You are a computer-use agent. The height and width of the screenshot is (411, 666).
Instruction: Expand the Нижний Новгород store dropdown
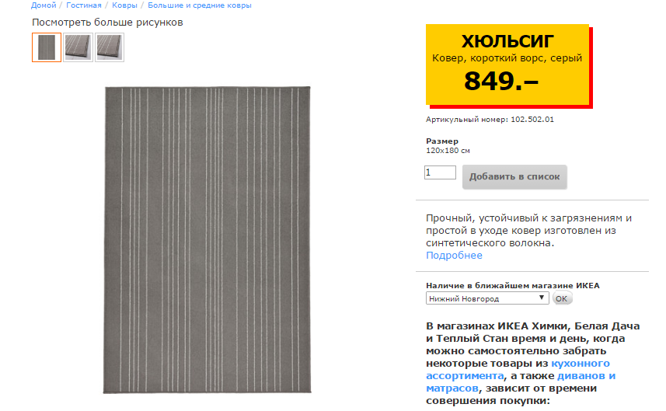pyautogui.click(x=487, y=298)
